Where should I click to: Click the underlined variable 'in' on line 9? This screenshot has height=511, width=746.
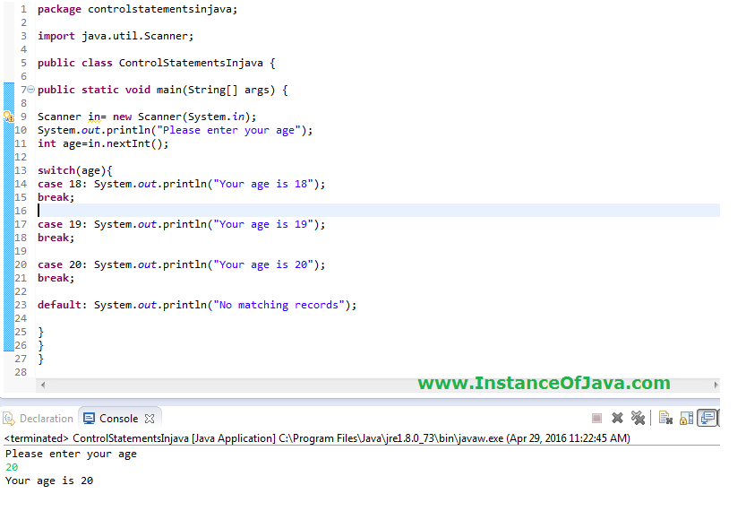click(x=94, y=117)
